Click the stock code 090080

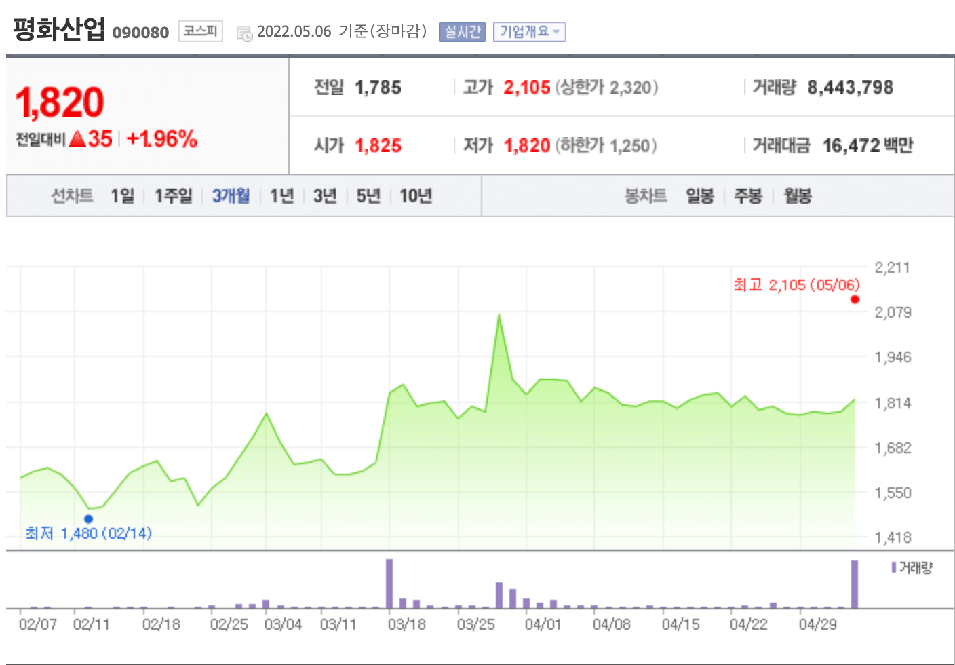click(140, 33)
